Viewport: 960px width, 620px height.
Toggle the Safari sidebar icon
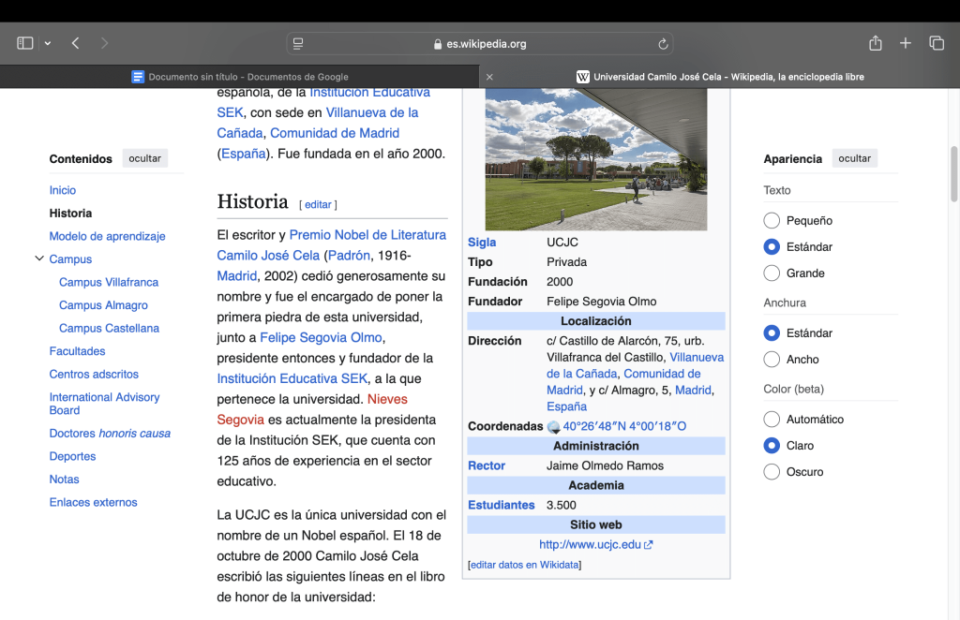pyautogui.click(x=25, y=43)
